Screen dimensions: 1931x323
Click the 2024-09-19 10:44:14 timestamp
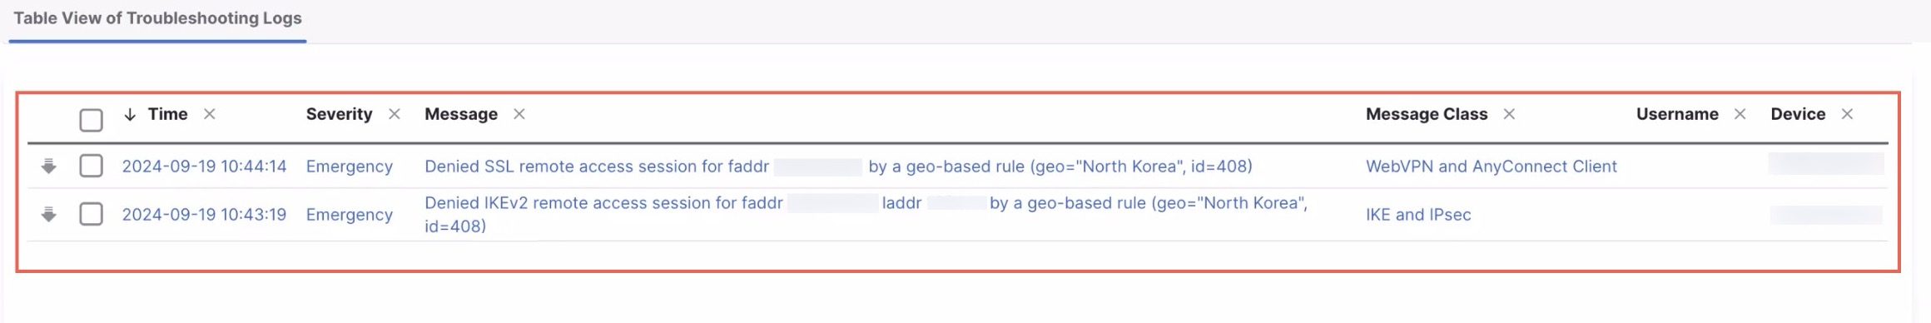[204, 166]
